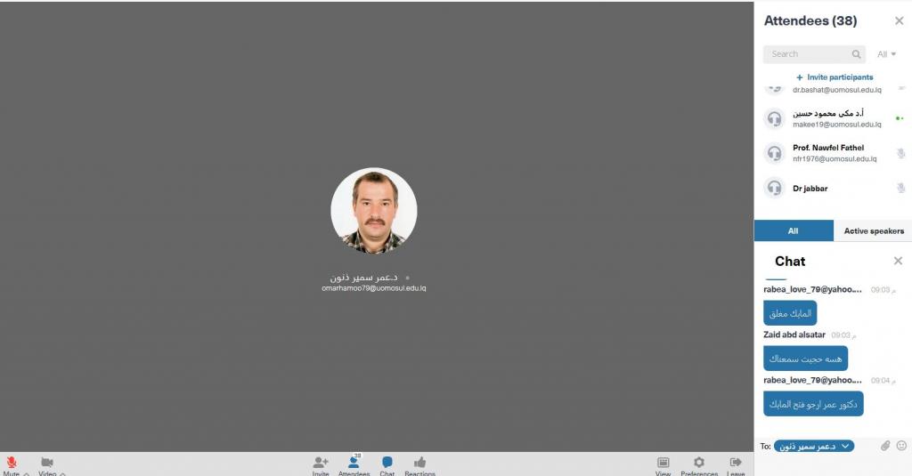912x476 pixels.
Task: Select the All tab in the attendee list
Action: [794, 230]
